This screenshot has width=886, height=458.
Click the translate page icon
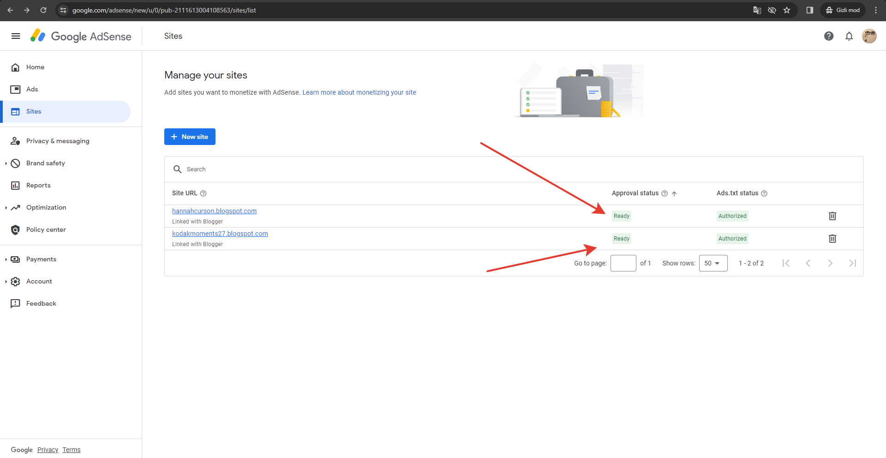tap(757, 10)
